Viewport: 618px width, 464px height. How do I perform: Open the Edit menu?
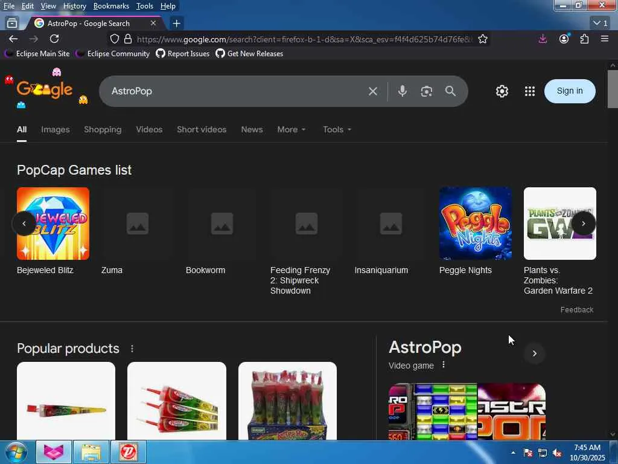(x=28, y=6)
